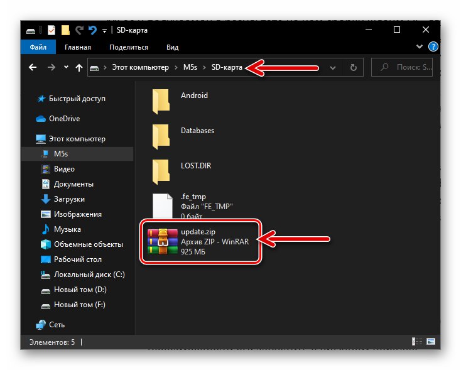Select the LOST.DIR folder icon
The width and height of the screenshot is (461, 370).
click(161, 171)
